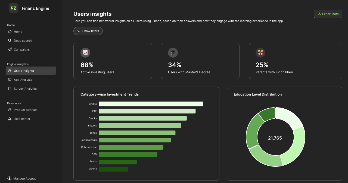Open Help center link

coord(31,119)
